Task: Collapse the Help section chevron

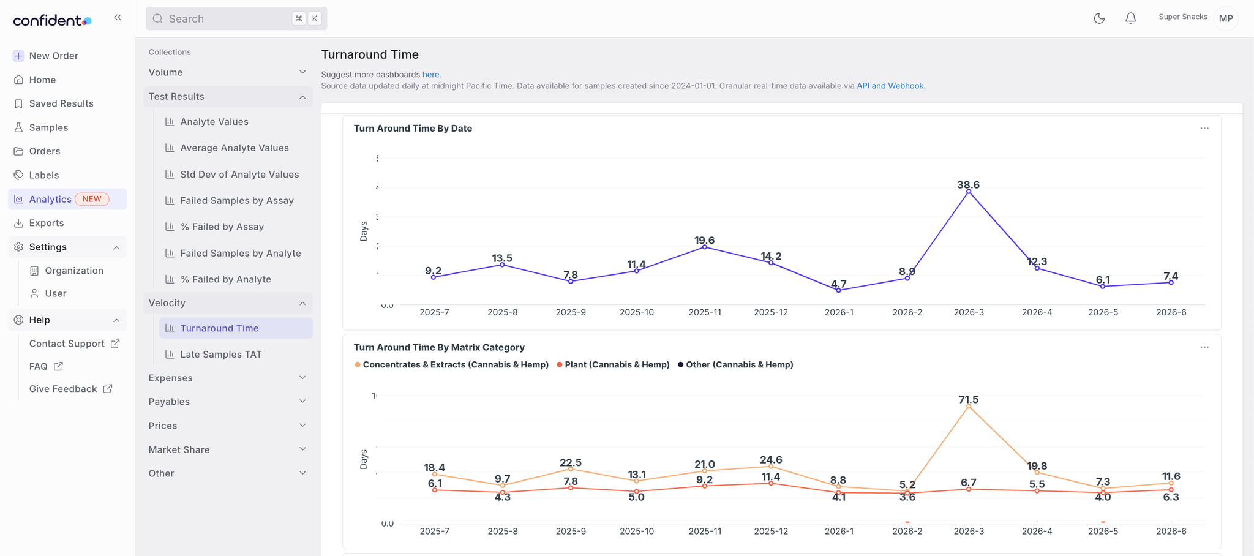Action: [x=116, y=320]
